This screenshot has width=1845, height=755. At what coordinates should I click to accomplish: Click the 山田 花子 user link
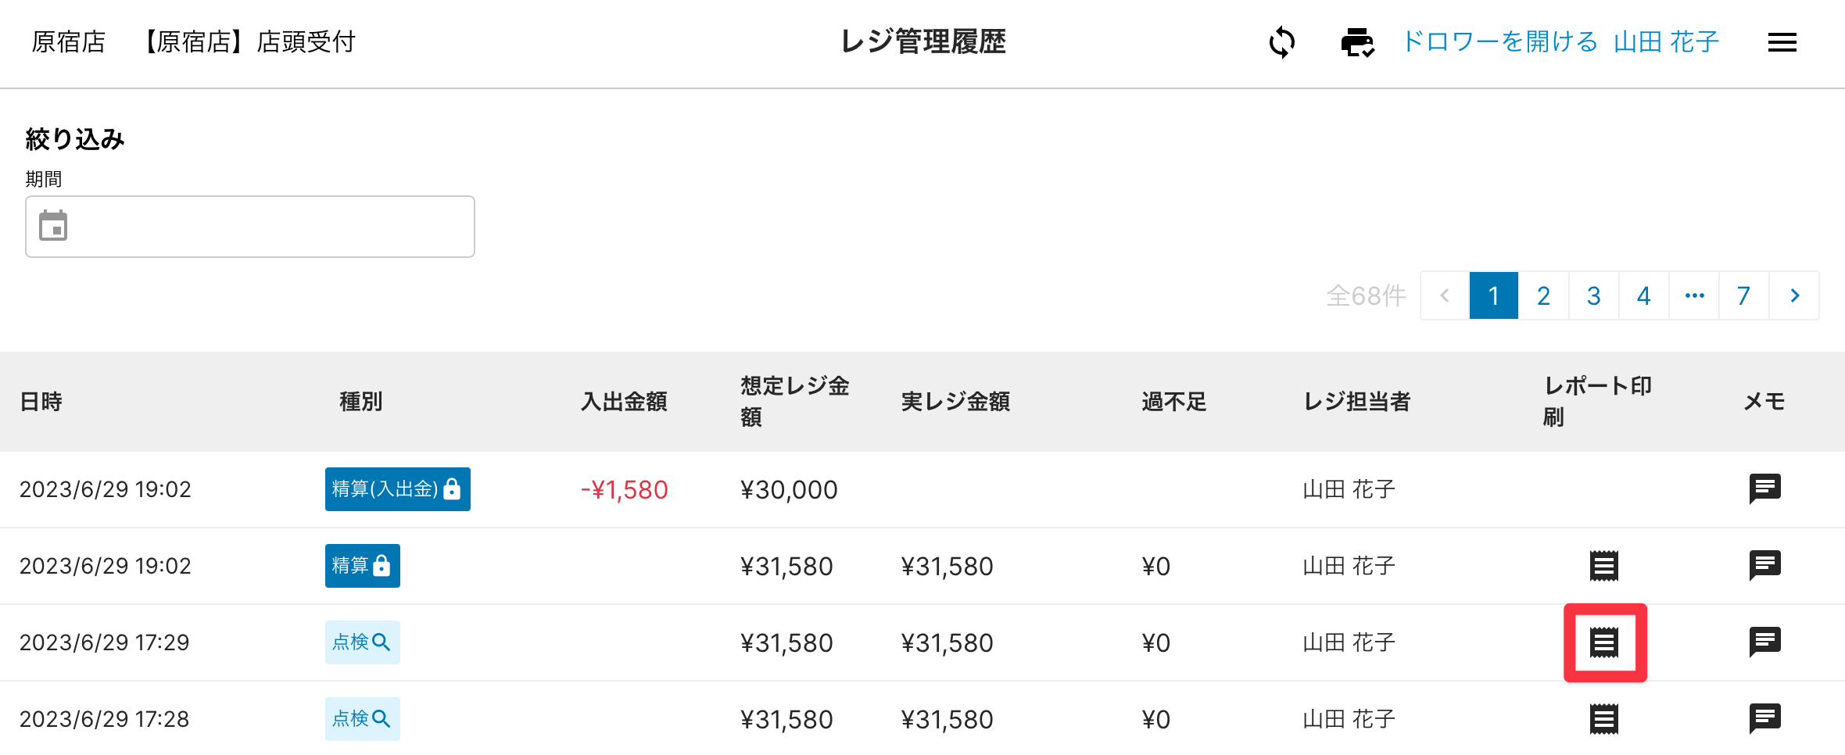[1666, 42]
